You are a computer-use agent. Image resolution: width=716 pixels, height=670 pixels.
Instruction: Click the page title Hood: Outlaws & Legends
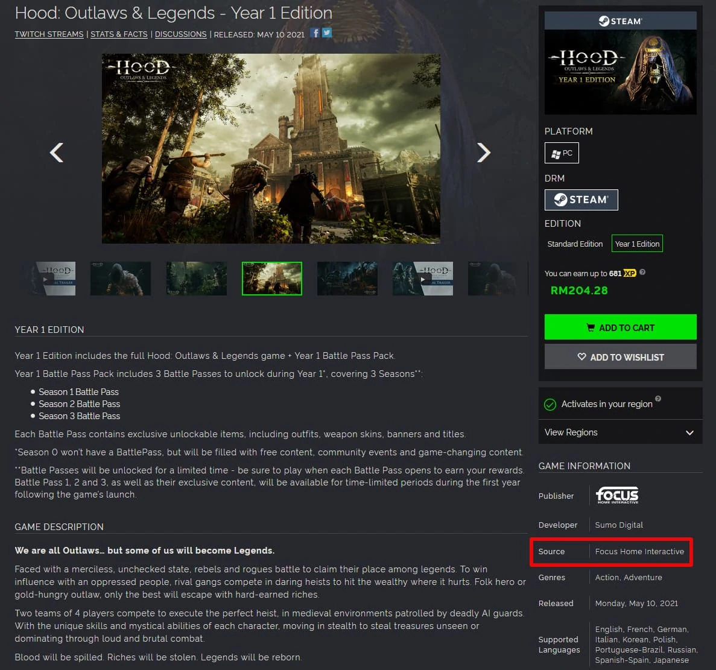pyautogui.click(x=174, y=13)
